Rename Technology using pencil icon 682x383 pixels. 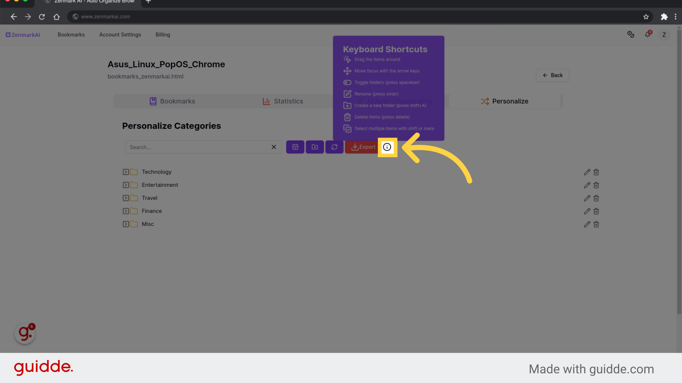tap(587, 172)
